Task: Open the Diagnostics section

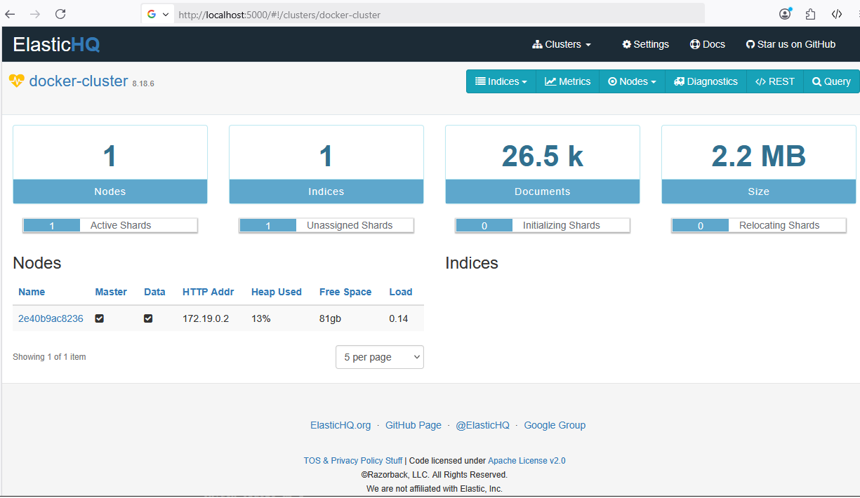Action: (706, 81)
